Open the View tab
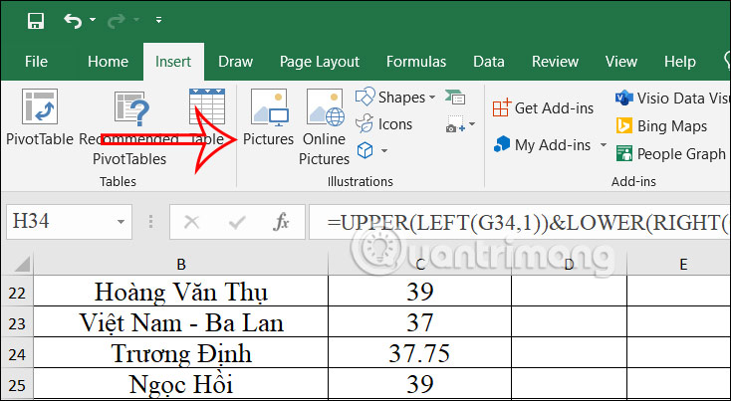731x401 pixels. 621,62
